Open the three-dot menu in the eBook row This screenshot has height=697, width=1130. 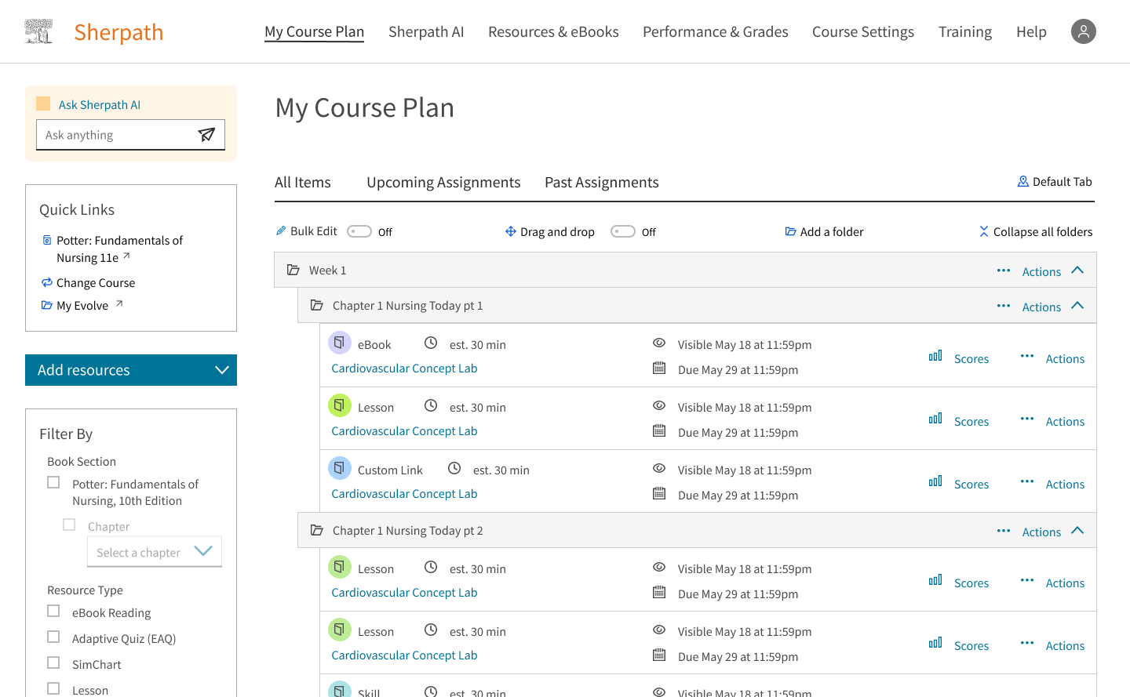coord(1027,356)
